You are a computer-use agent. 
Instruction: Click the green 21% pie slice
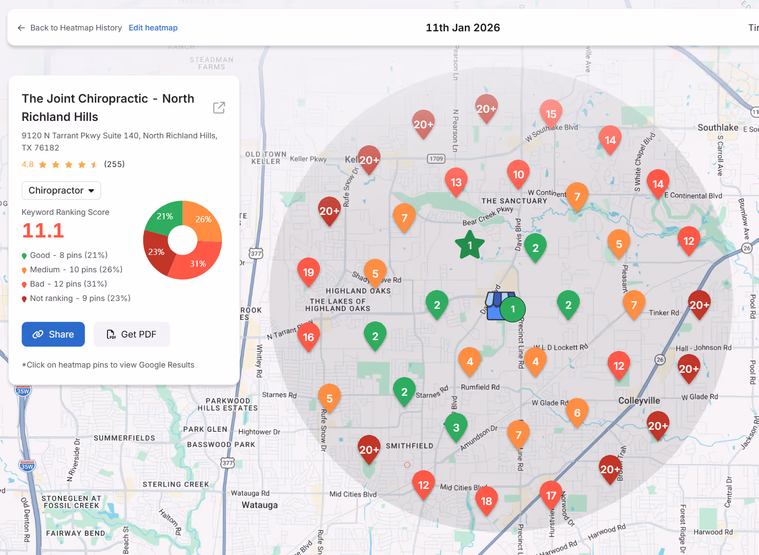[165, 216]
